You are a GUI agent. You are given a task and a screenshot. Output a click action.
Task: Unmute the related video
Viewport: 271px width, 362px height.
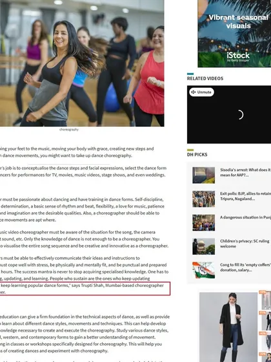click(201, 92)
